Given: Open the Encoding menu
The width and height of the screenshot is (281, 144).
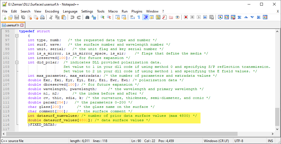Looking at the screenshot, I should coord(52,11).
